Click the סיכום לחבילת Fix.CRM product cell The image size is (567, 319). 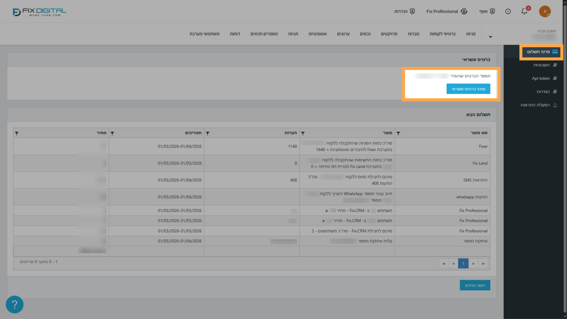point(347,231)
